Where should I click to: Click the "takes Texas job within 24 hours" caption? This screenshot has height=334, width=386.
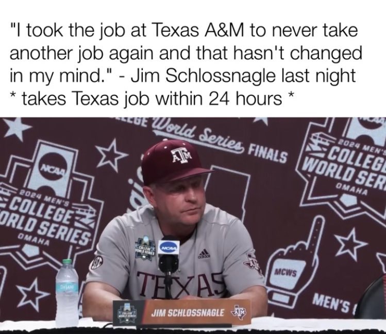point(152,99)
